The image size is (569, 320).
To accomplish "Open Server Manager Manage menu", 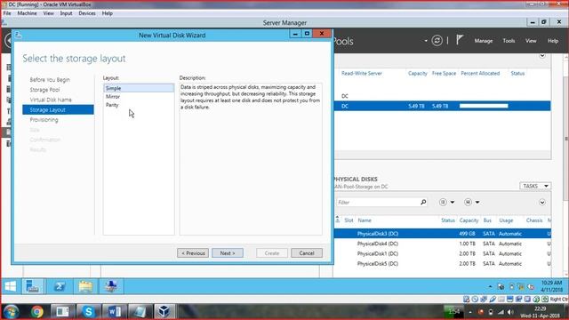I will [x=484, y=41].
